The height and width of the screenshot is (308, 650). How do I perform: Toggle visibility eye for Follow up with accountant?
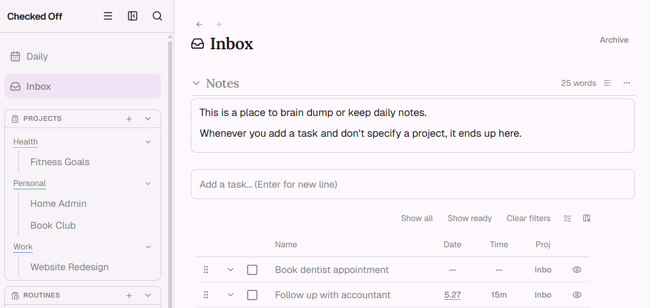coord(577,295)
